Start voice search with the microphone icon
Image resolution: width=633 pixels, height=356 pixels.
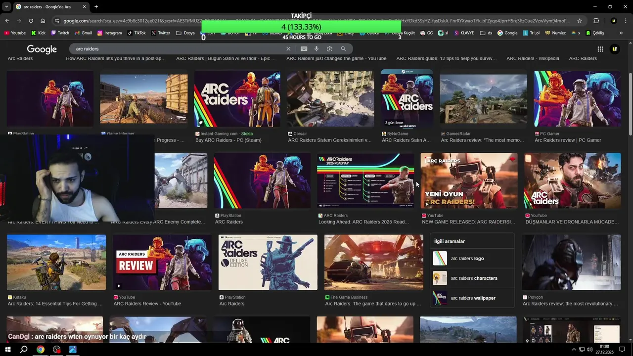pyautogui.click(x=316, y=49)
